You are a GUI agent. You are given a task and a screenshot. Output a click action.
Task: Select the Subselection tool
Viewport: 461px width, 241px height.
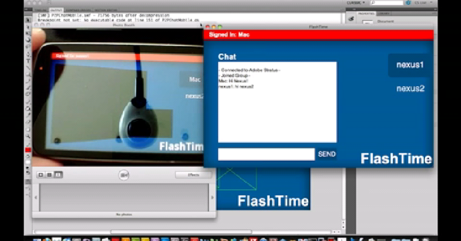pos(28,27)
